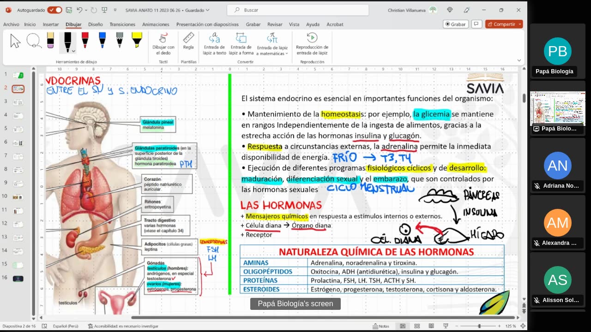Switch to the Inicio tab

tap(30, 24)
